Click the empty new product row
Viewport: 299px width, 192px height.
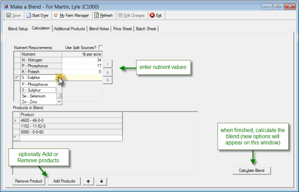[71, 138]
